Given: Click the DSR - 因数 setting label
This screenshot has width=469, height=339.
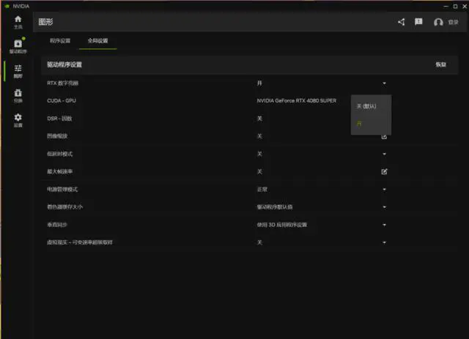Looking at the screenshot, I should (x=59, y=119).
